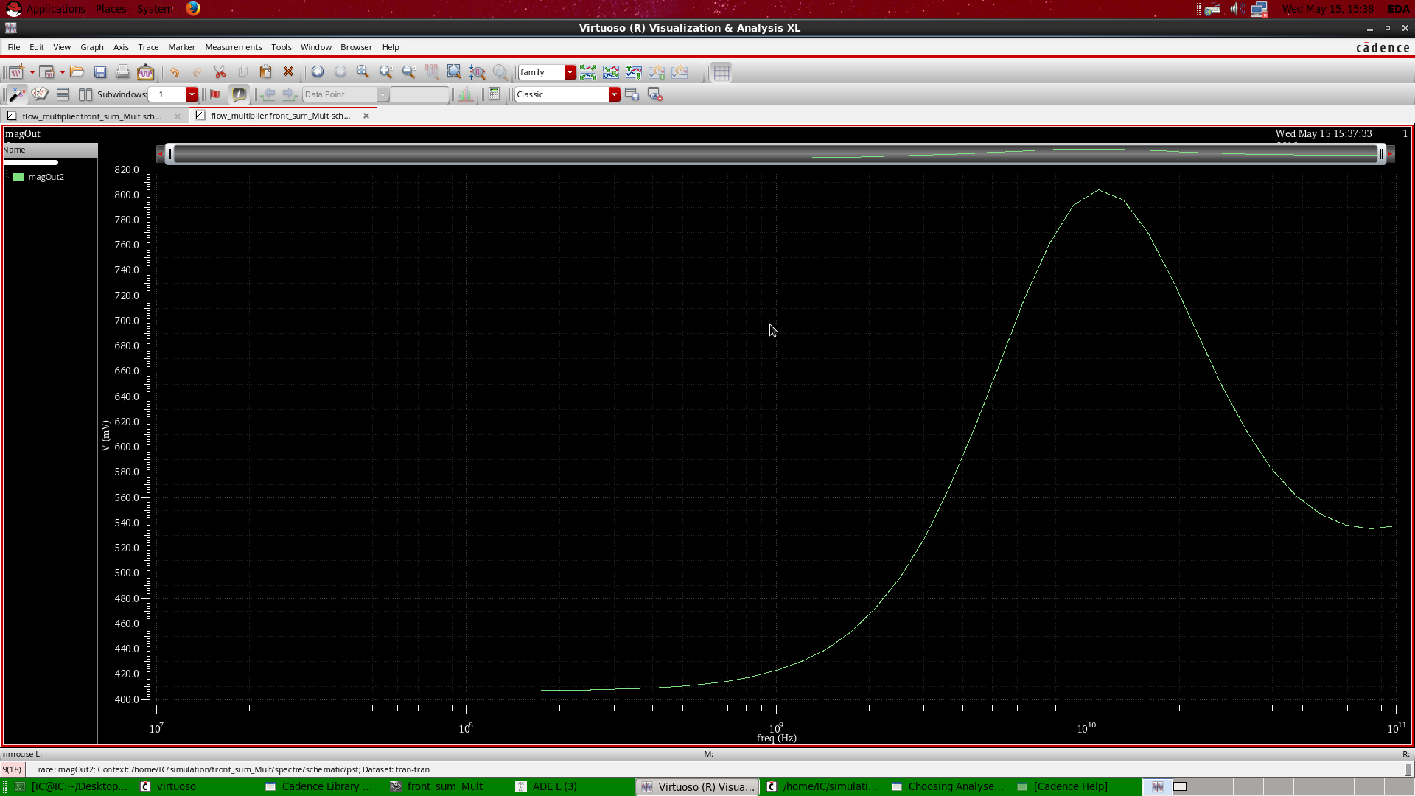Image resolution: width=1415 pixels, height=796 pixels.
Task: Select vertical subwindow layout icon
Action: pyautogui.click(x=85, y=94)
